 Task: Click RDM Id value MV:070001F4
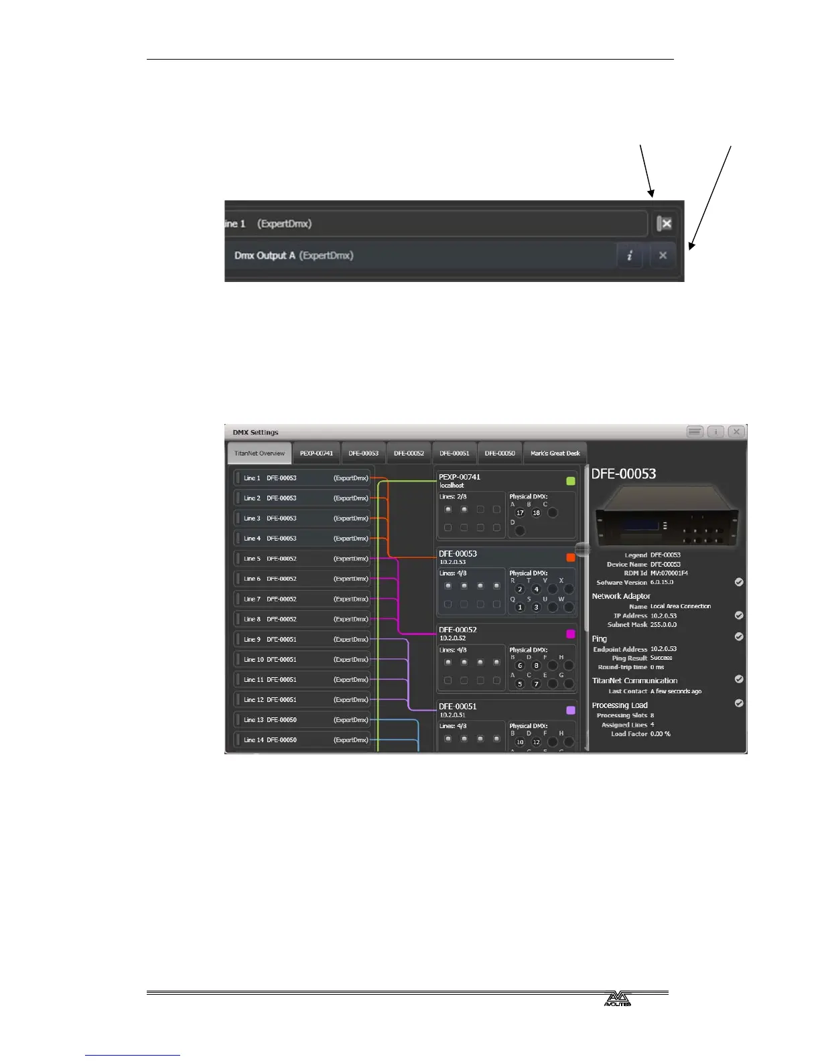coord(669,573)
